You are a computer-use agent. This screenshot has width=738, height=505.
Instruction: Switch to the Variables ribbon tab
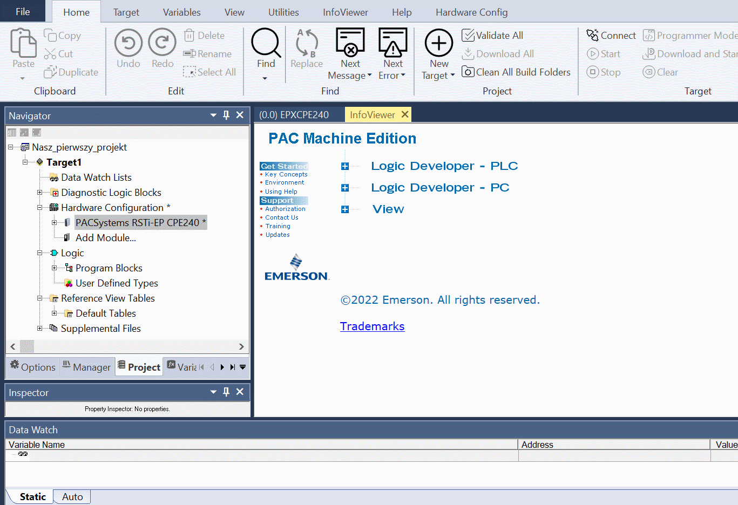(x=182, y=12)
